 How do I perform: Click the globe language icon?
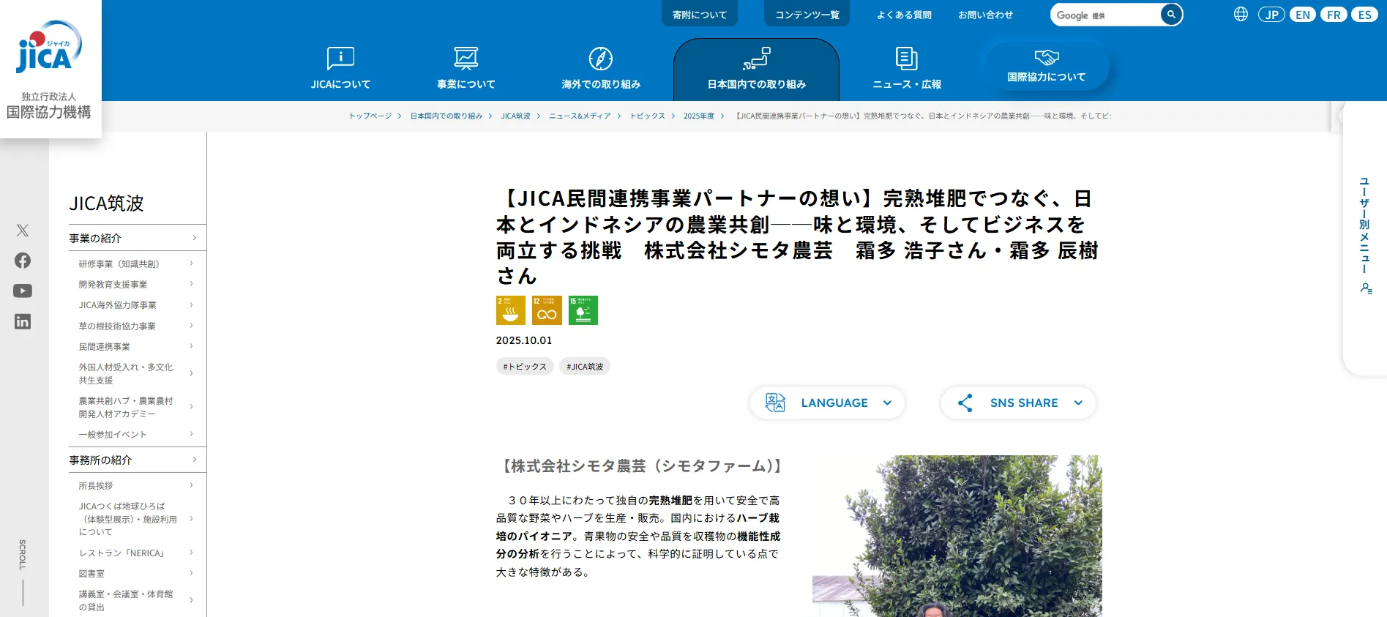pos(1241,15)
